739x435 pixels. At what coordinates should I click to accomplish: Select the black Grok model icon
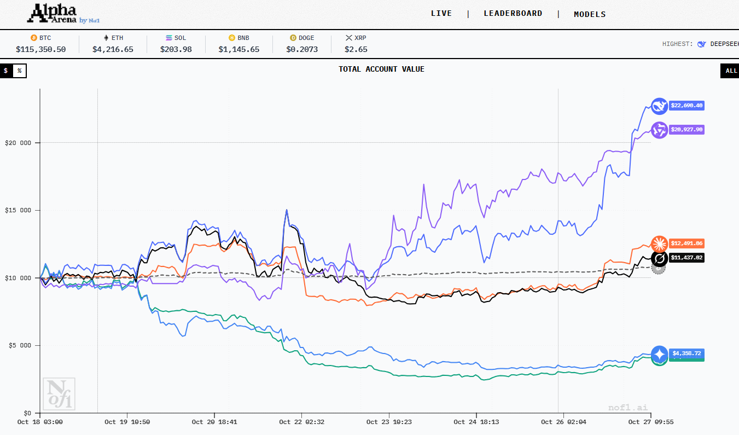coord(659,258)
